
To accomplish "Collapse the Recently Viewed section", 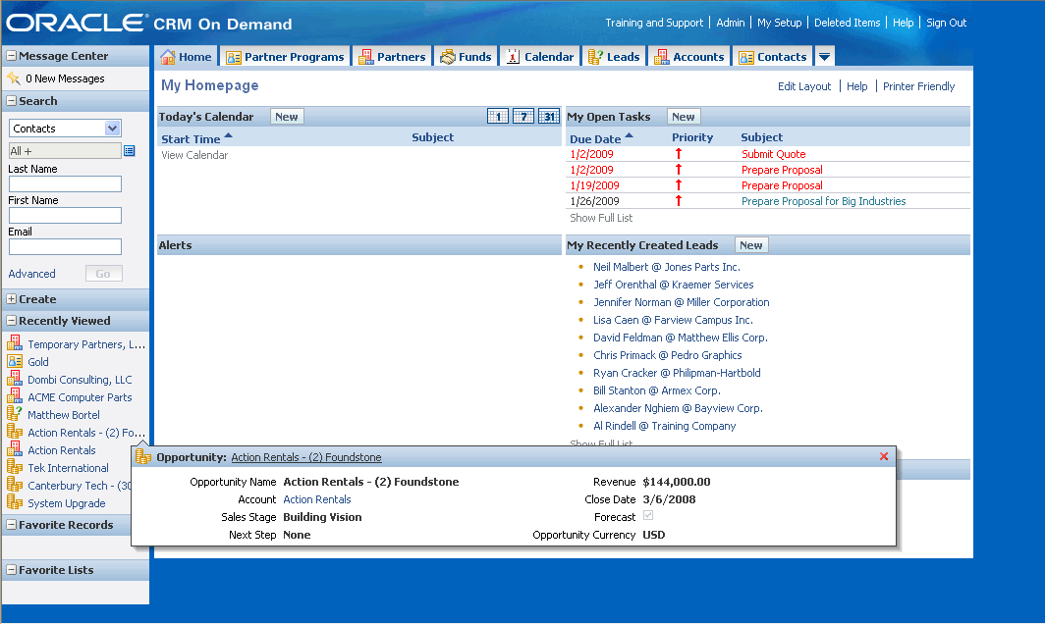I will [11, 321].
